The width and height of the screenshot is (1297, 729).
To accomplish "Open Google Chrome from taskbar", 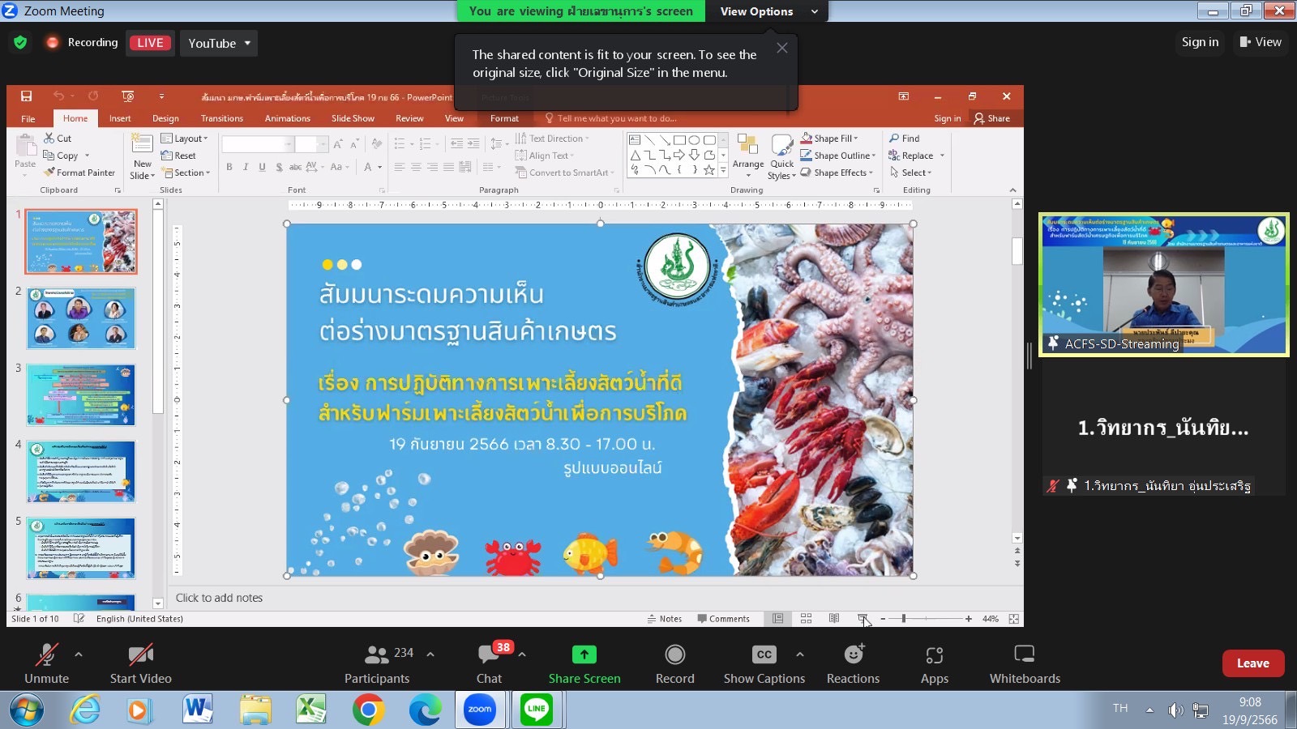I will tap(368, 710).
